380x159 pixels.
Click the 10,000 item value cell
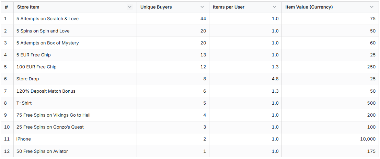coord(368,139)
